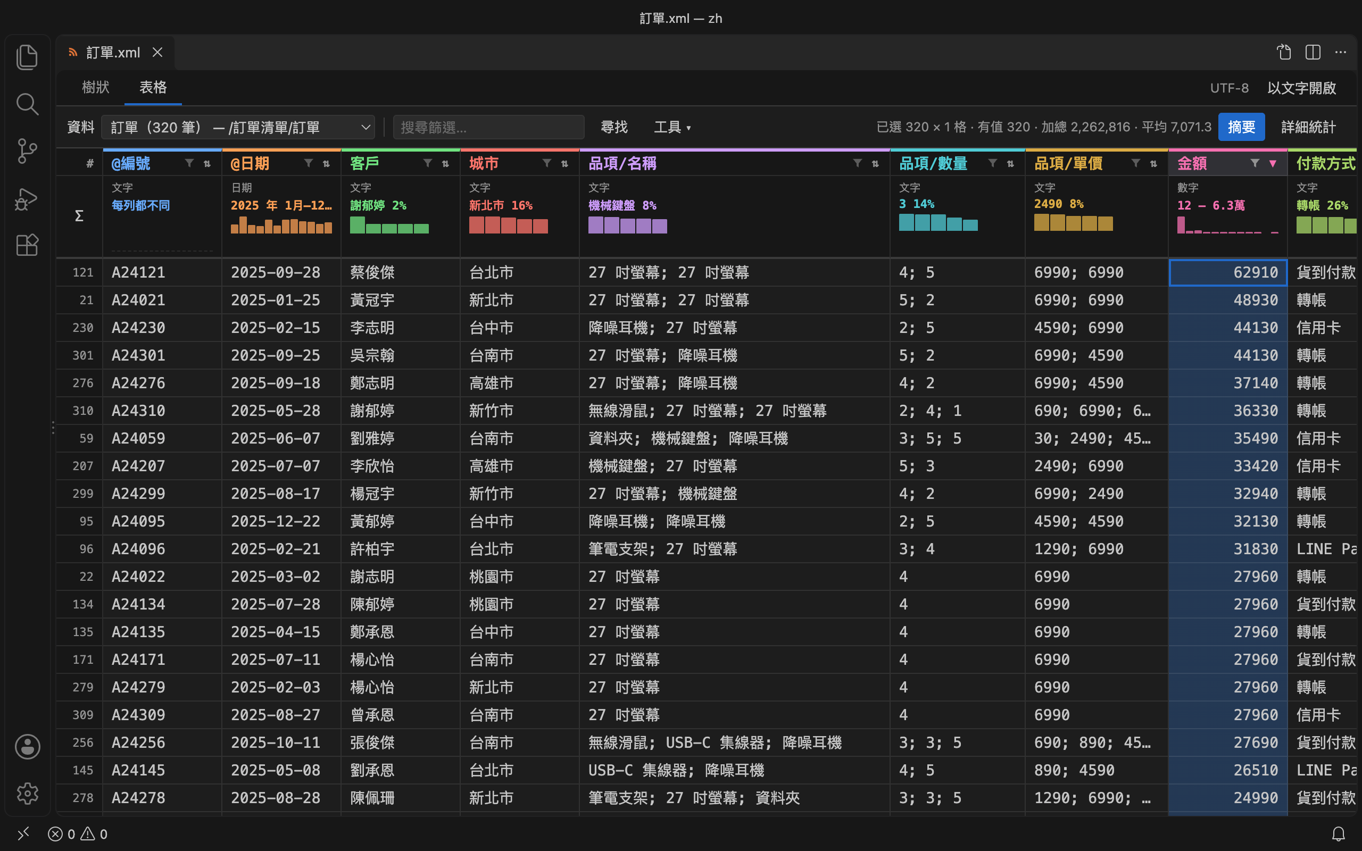
Task: Click sort icon on 品項/數量 column
Action: 1010,163
